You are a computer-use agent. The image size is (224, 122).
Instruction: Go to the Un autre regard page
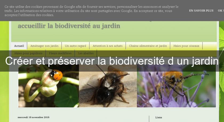(x=75, y=46)
